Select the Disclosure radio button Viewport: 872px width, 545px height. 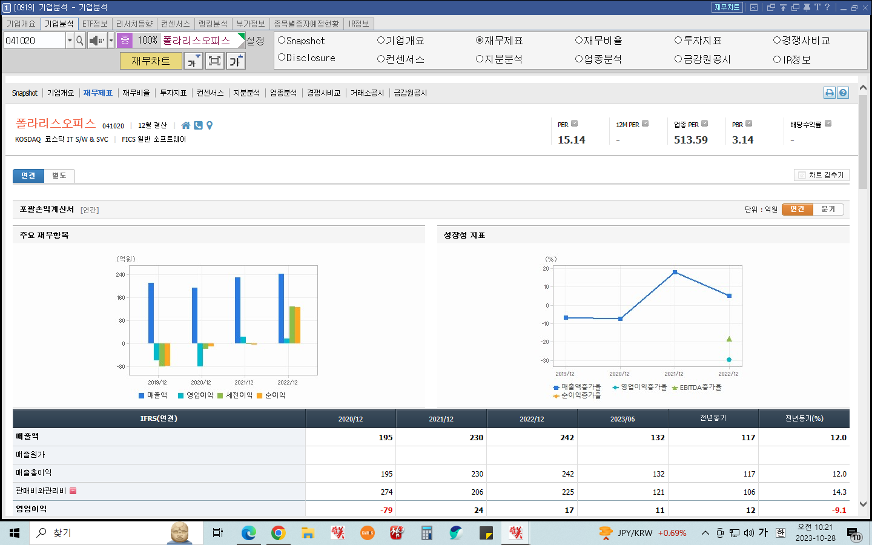(x=282, y=58)
